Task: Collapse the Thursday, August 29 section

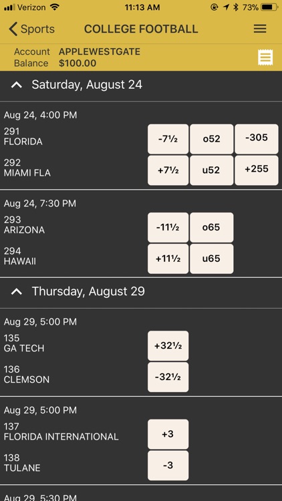Action: 17,291
